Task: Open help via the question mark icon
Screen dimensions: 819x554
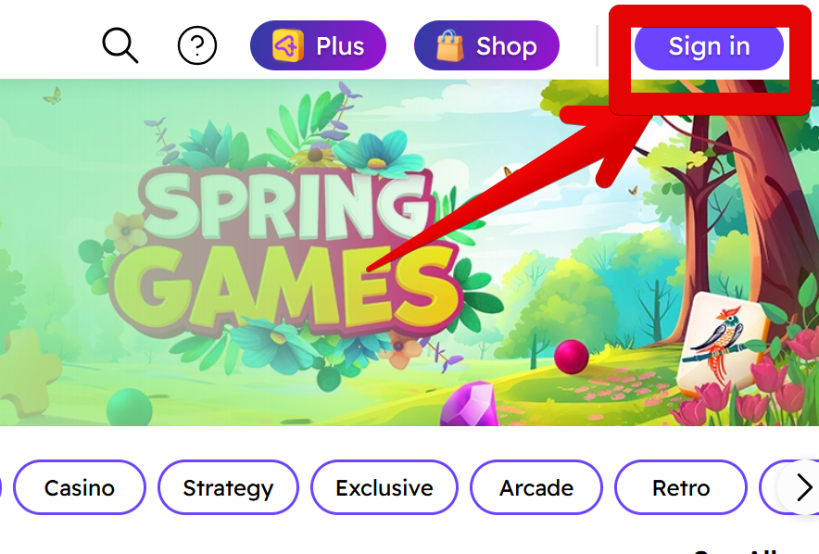Action: pos(197,46)
